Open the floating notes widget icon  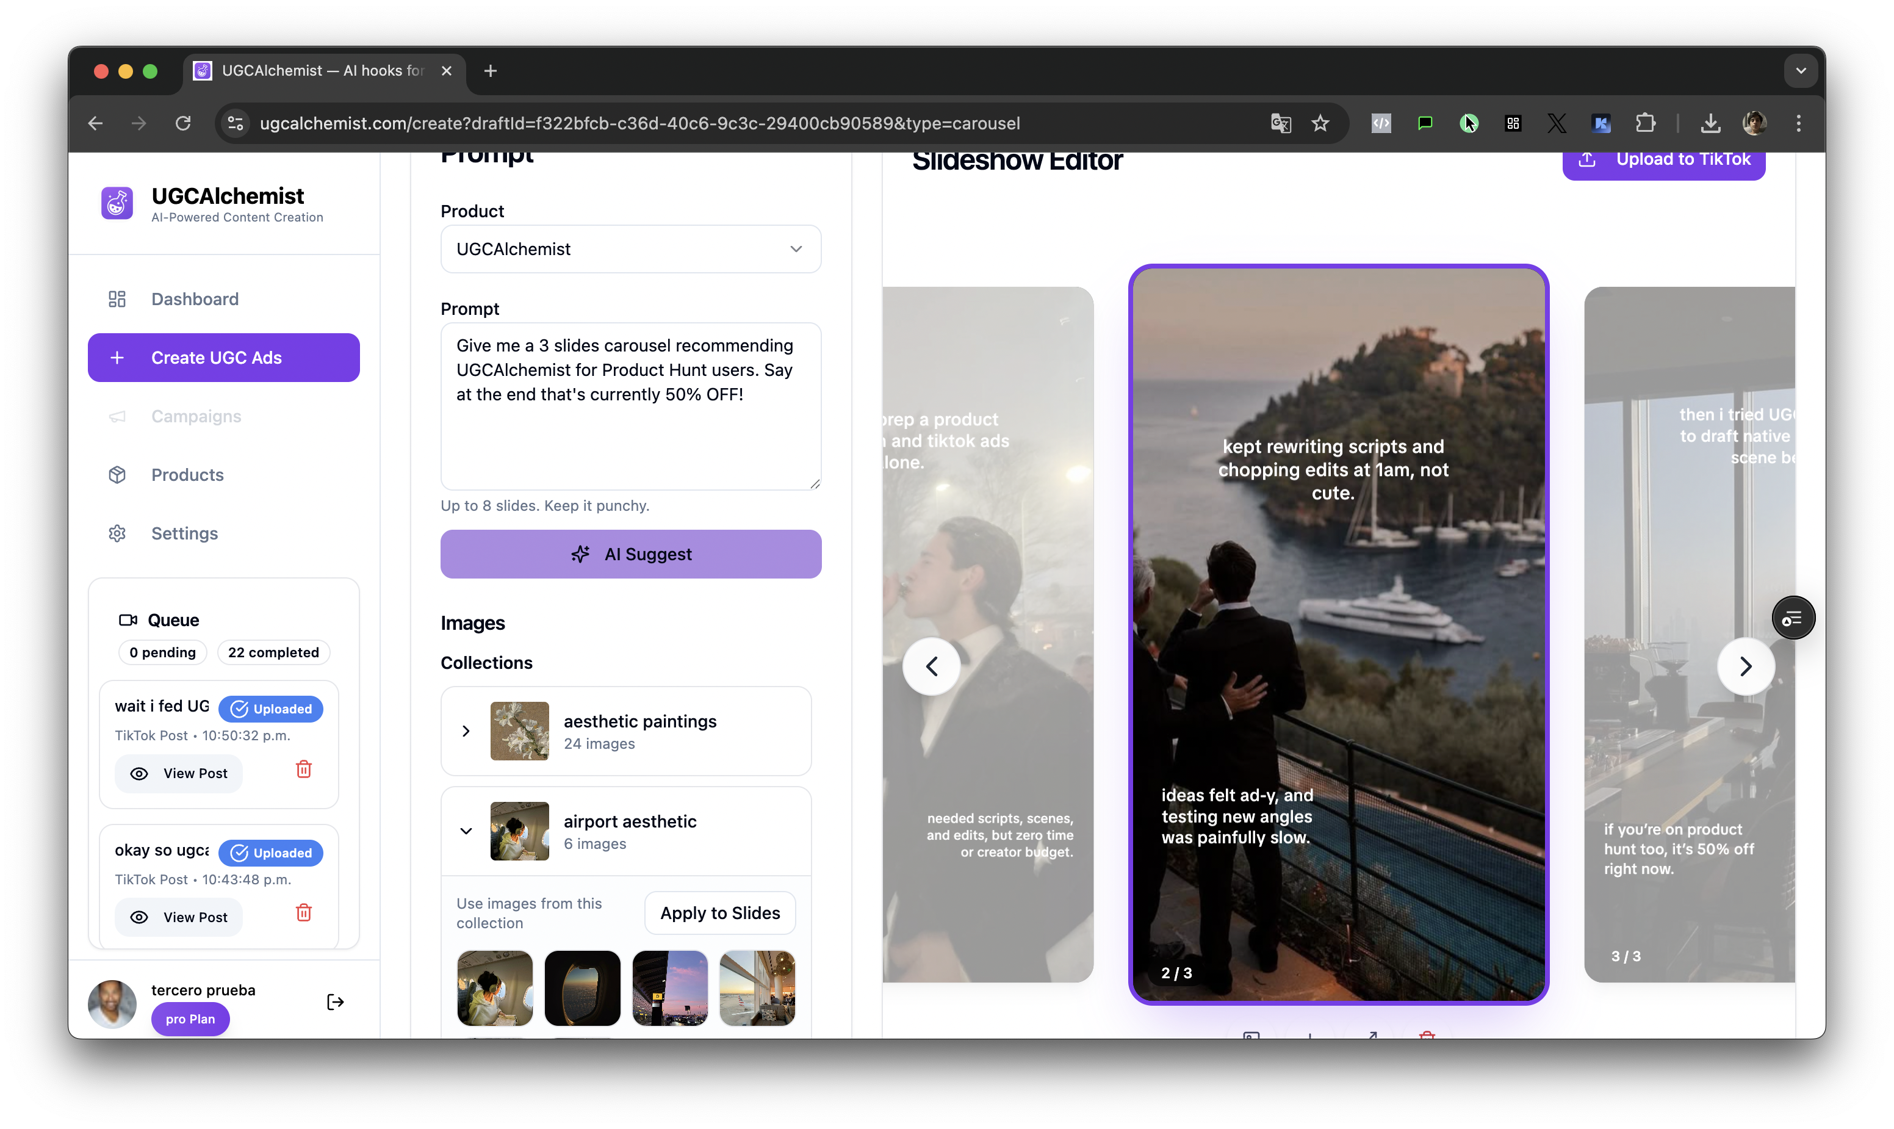(x=1793, y=618)
